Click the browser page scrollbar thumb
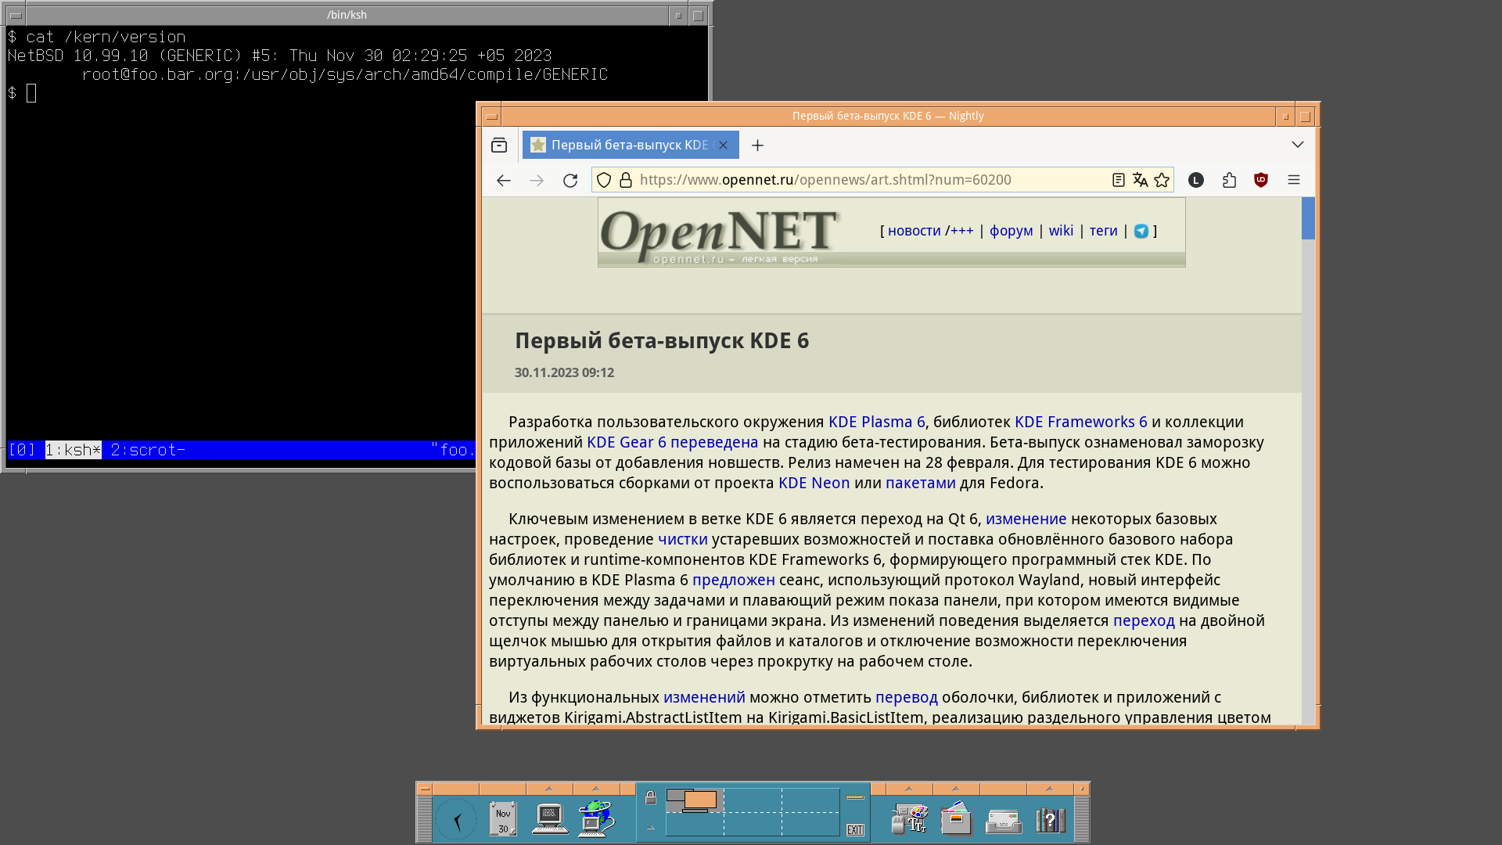 click(x=1308, y=218)
